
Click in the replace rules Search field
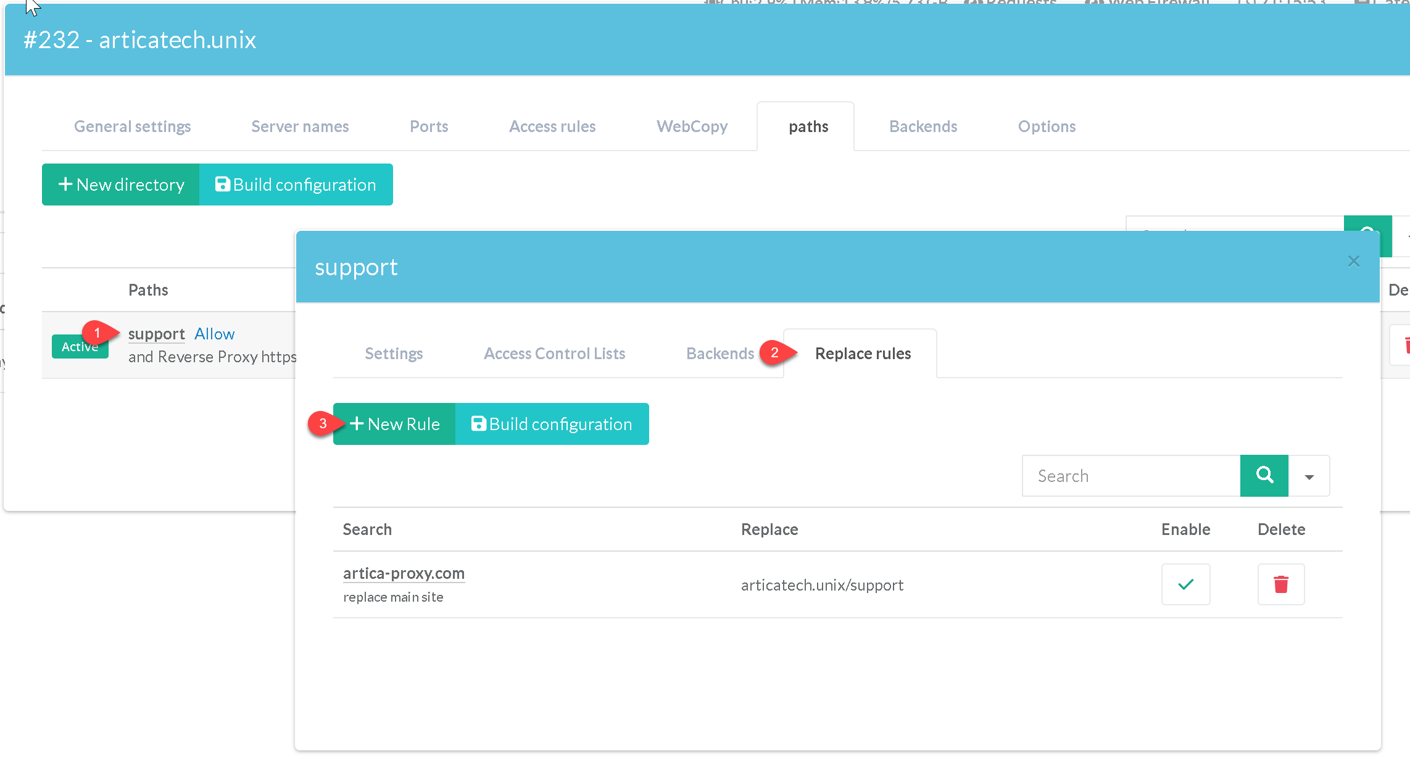click(1130, 476)
